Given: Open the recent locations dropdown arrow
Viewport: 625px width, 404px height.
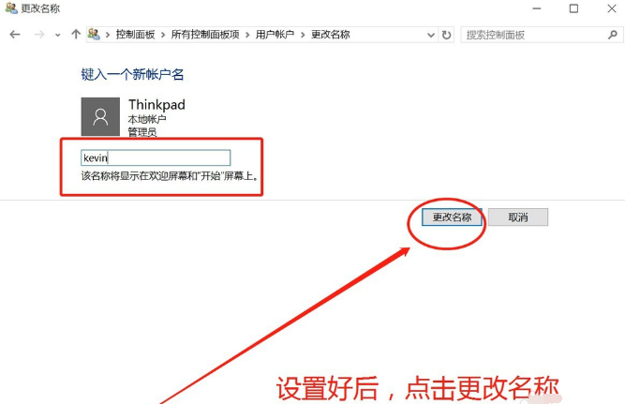Looking at the screenshot, I should tap(58, 36).
